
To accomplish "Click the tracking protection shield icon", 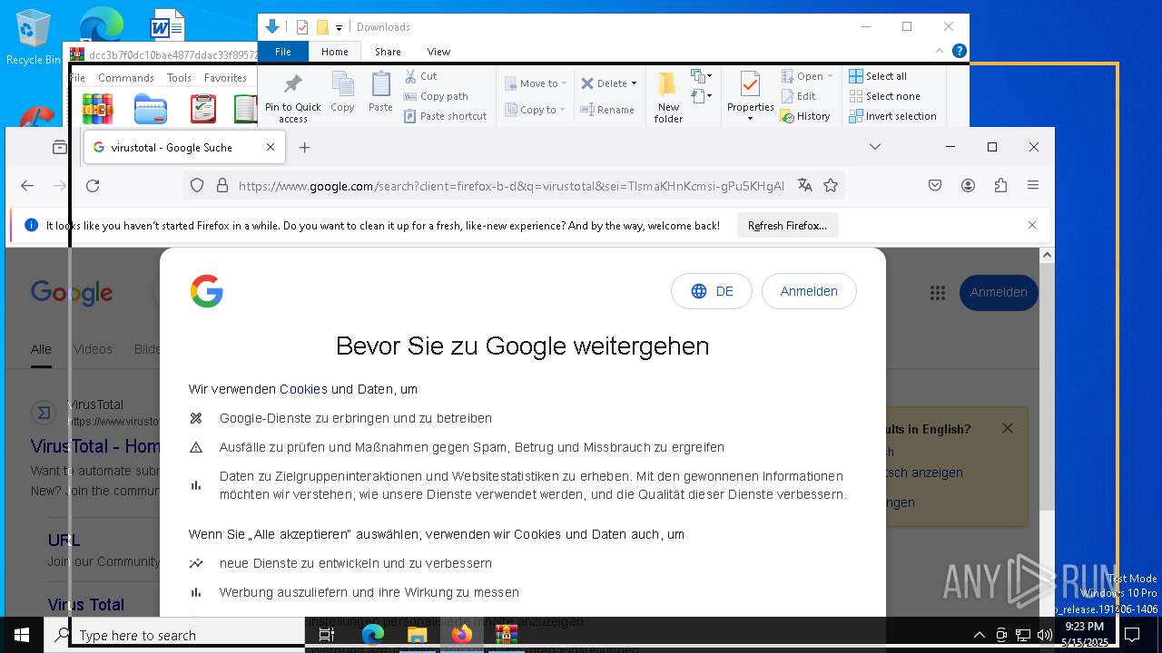I will coord(197,185).
